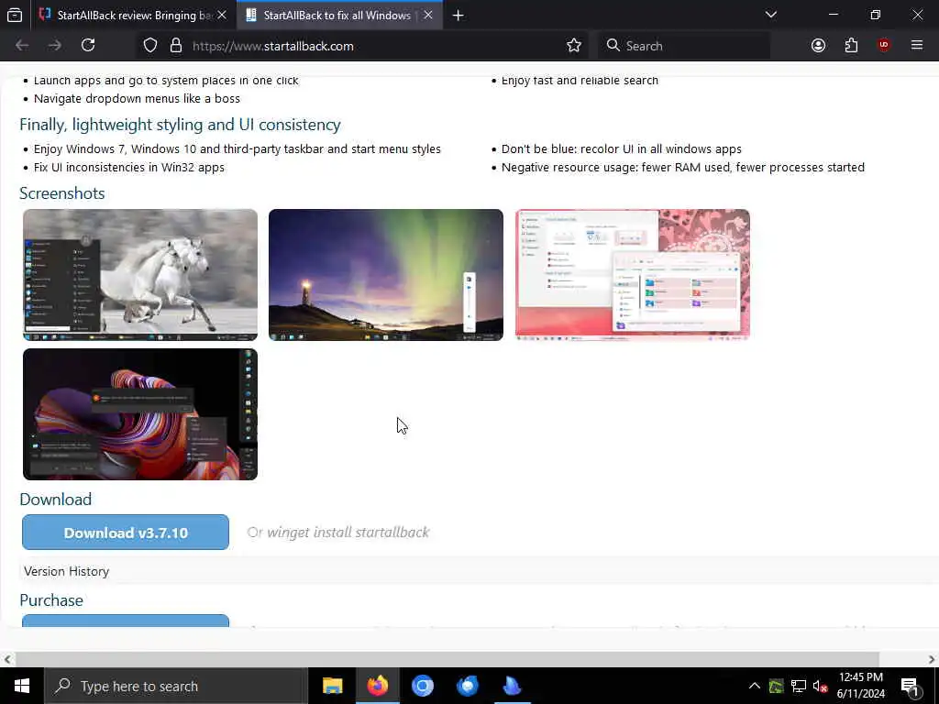
Task: Click the horizontal scrollbar right arrow
Action: point(932,660)
